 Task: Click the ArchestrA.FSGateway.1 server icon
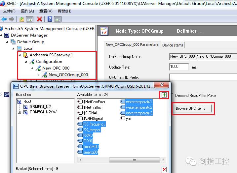(x=25, y=55)
